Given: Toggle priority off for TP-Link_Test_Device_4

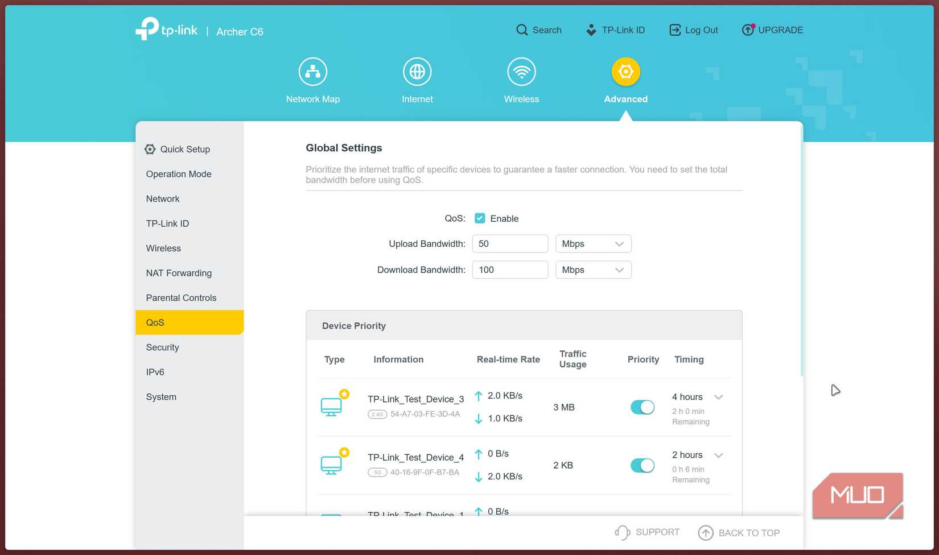Looking at the screenshot, I should (x=643, y=465).
